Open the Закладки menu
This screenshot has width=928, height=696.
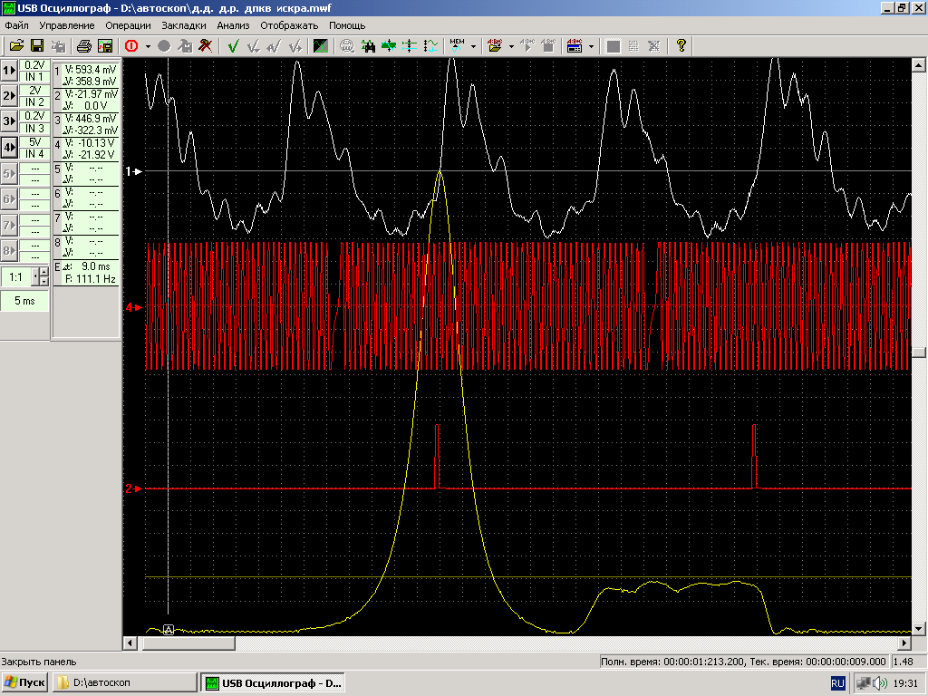click(x=183, y=25)
